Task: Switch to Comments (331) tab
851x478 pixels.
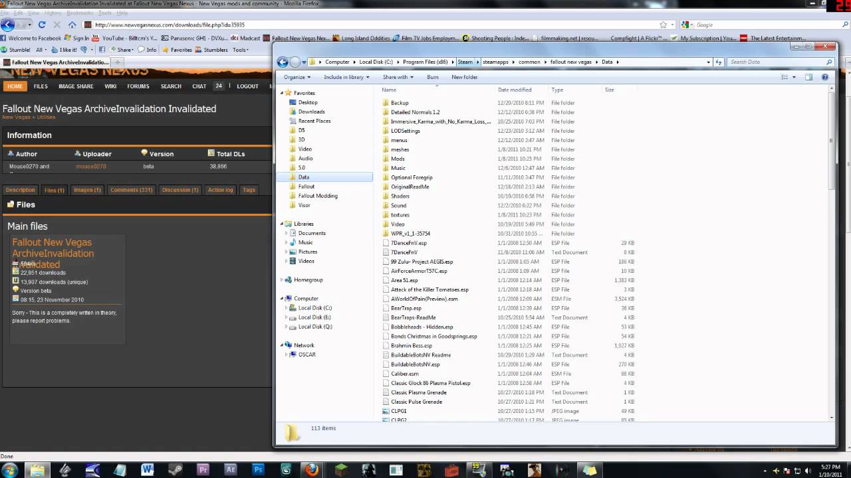Action: (131, 190)
